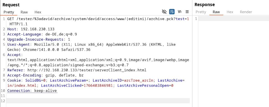The height and width of the screenshot is (107, 269).
Task: Click the HTTP/1.1 protocol text
Action: 19,24
